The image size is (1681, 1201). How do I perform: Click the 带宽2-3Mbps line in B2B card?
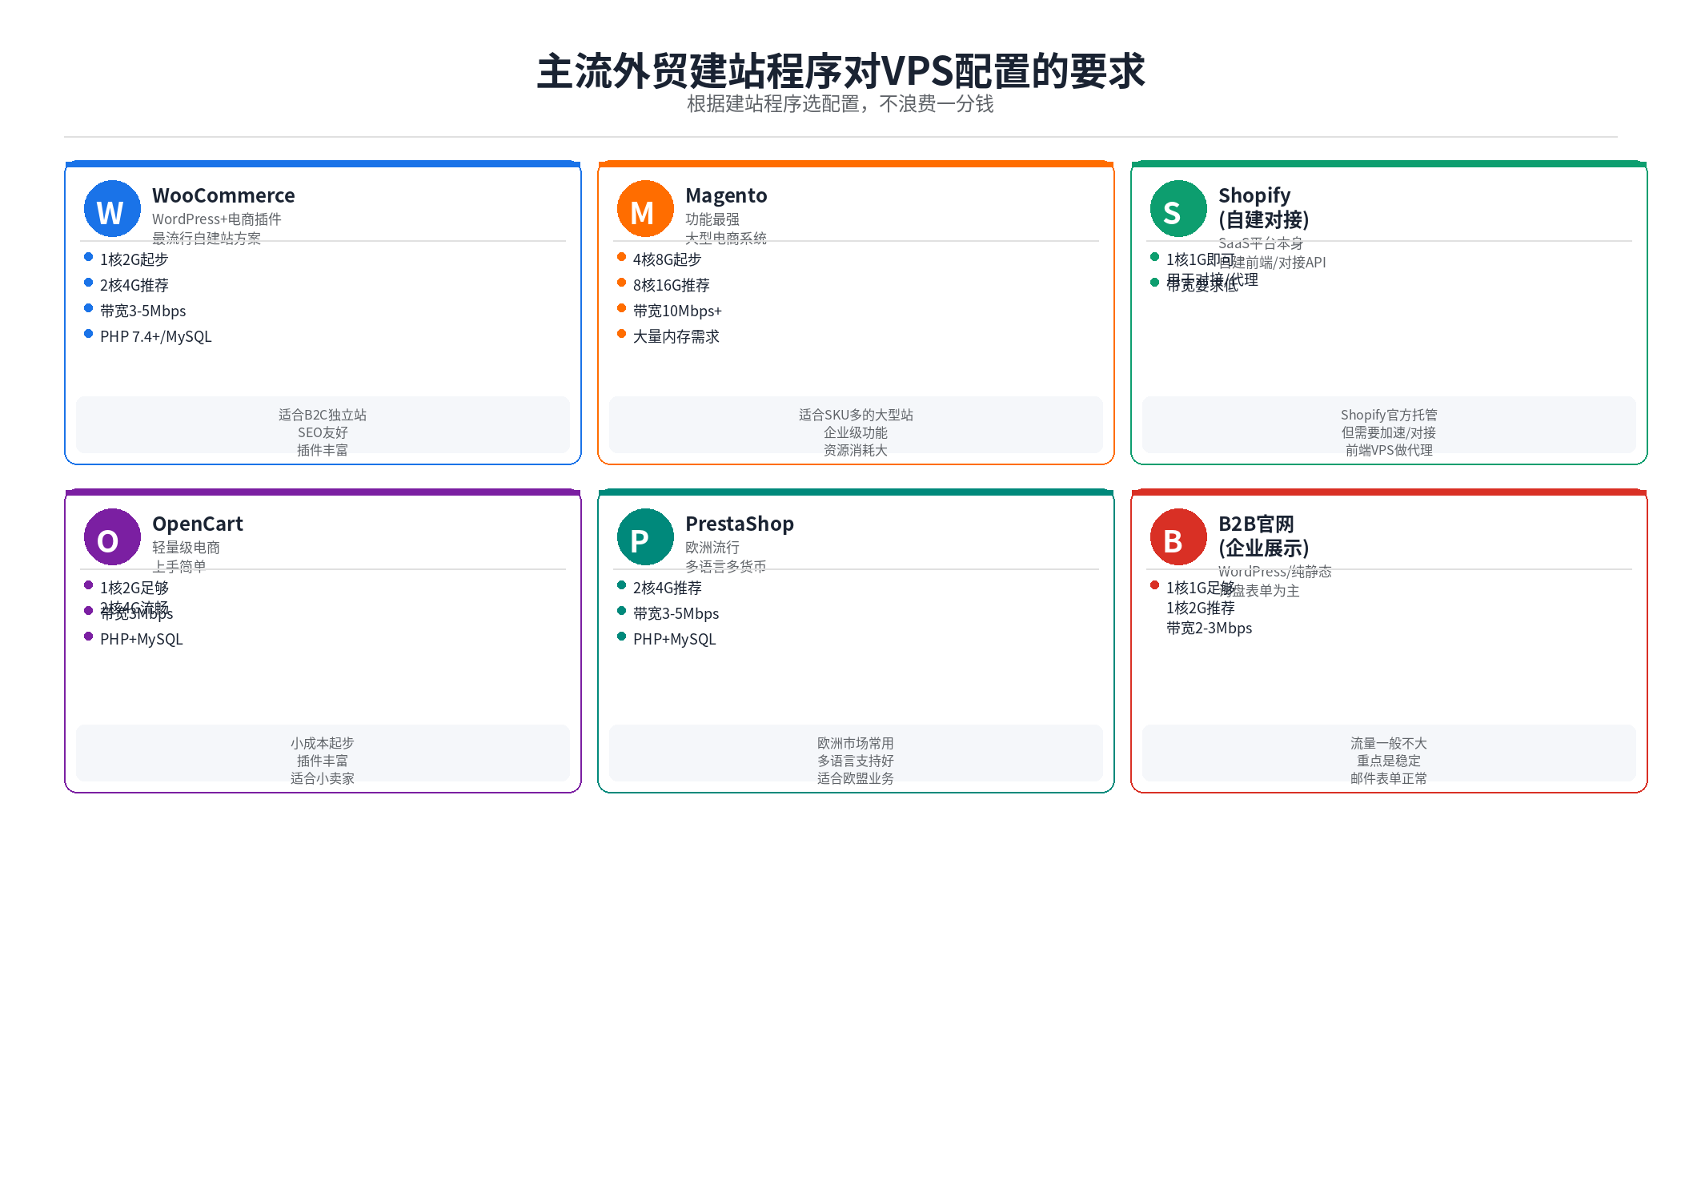1209,628
